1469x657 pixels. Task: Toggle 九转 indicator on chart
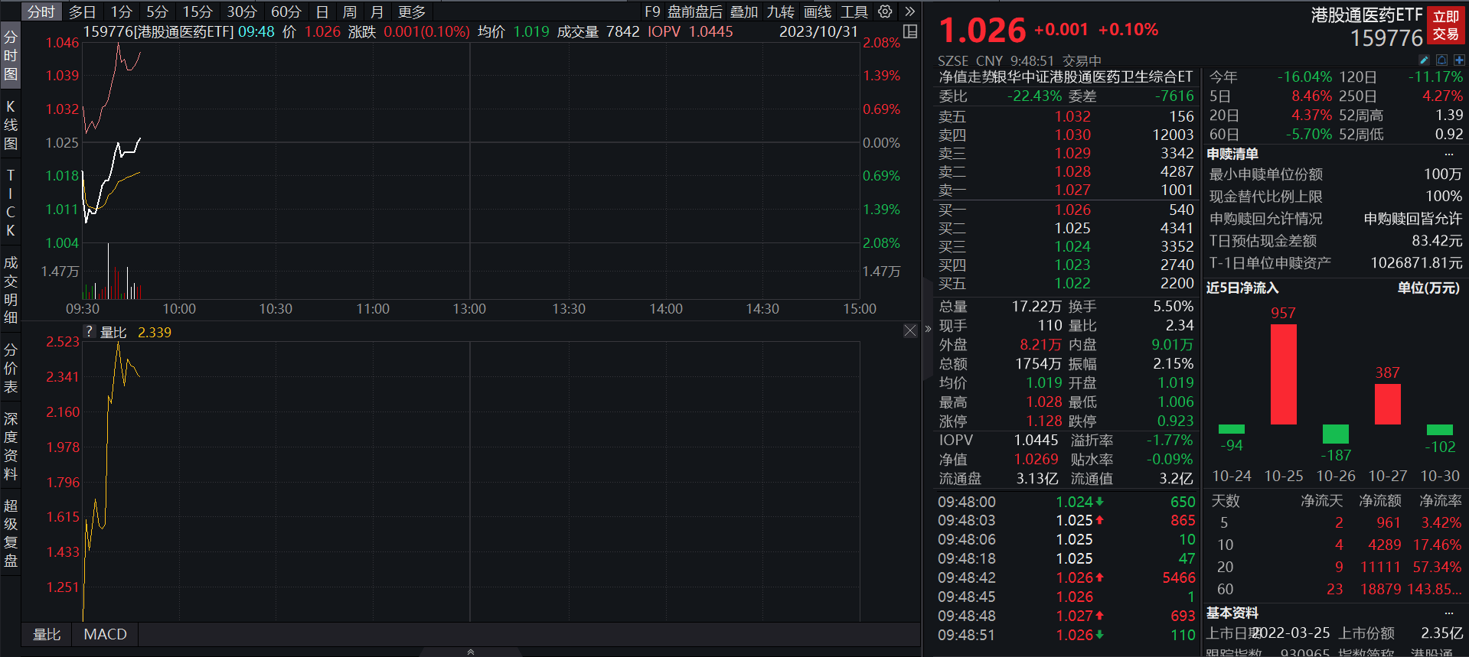[781, 11]
